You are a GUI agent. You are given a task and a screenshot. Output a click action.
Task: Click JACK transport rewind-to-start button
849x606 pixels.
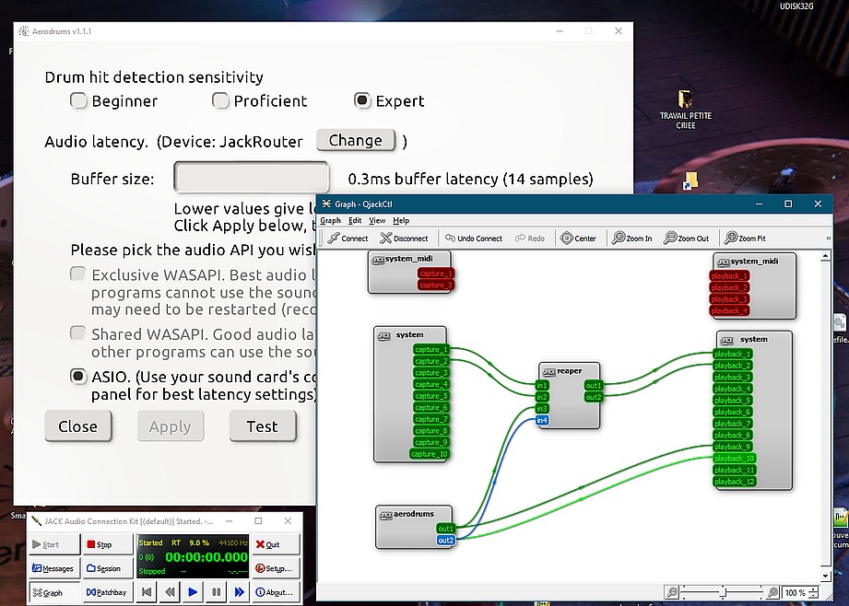click(147, 592)
